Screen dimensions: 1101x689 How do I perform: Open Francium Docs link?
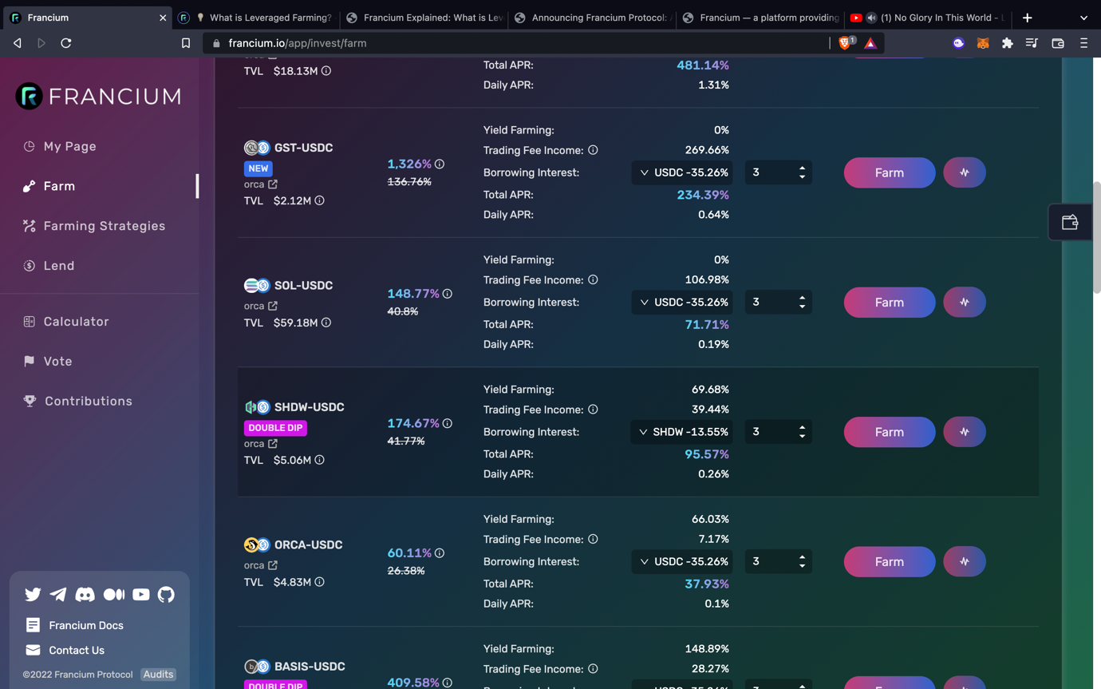coord(75,625)
